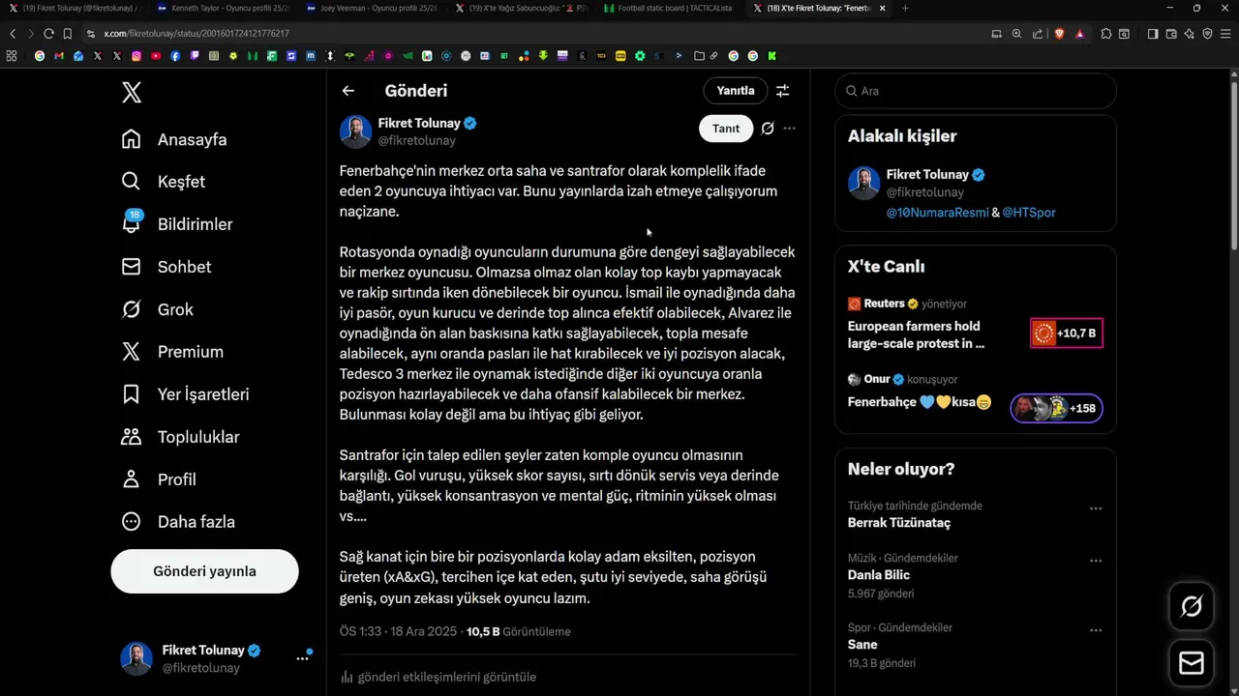The image size is (1239, 696).
Task: Open more options for Sane trend
Action: pyautogui.click(x=1096, y=629)
